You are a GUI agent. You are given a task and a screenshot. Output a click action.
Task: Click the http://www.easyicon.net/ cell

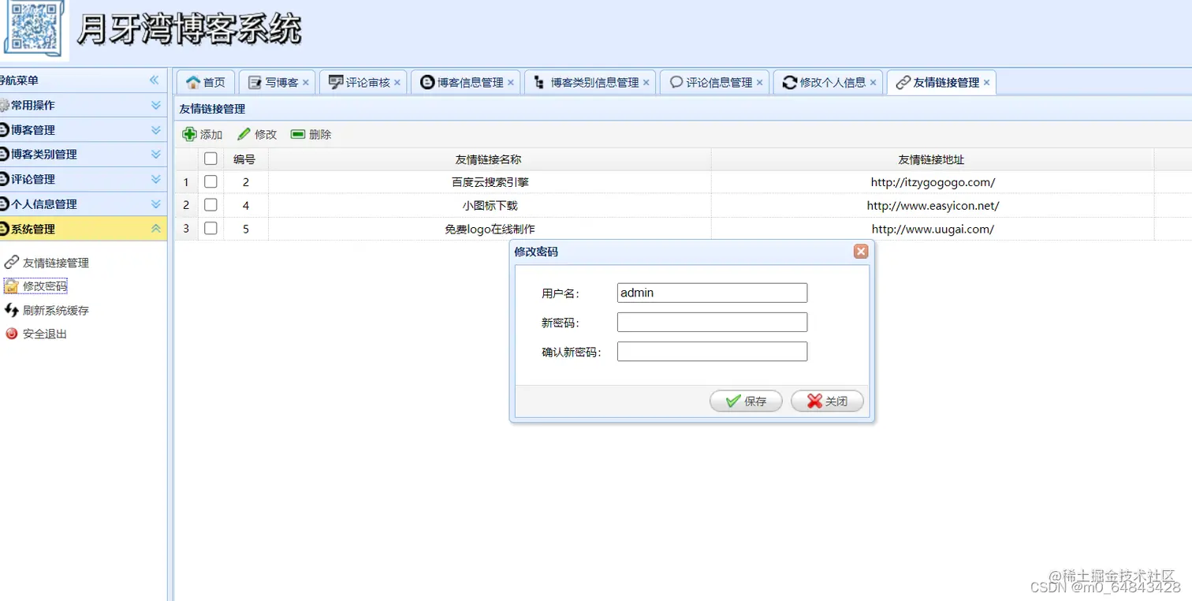coord(933,205)
